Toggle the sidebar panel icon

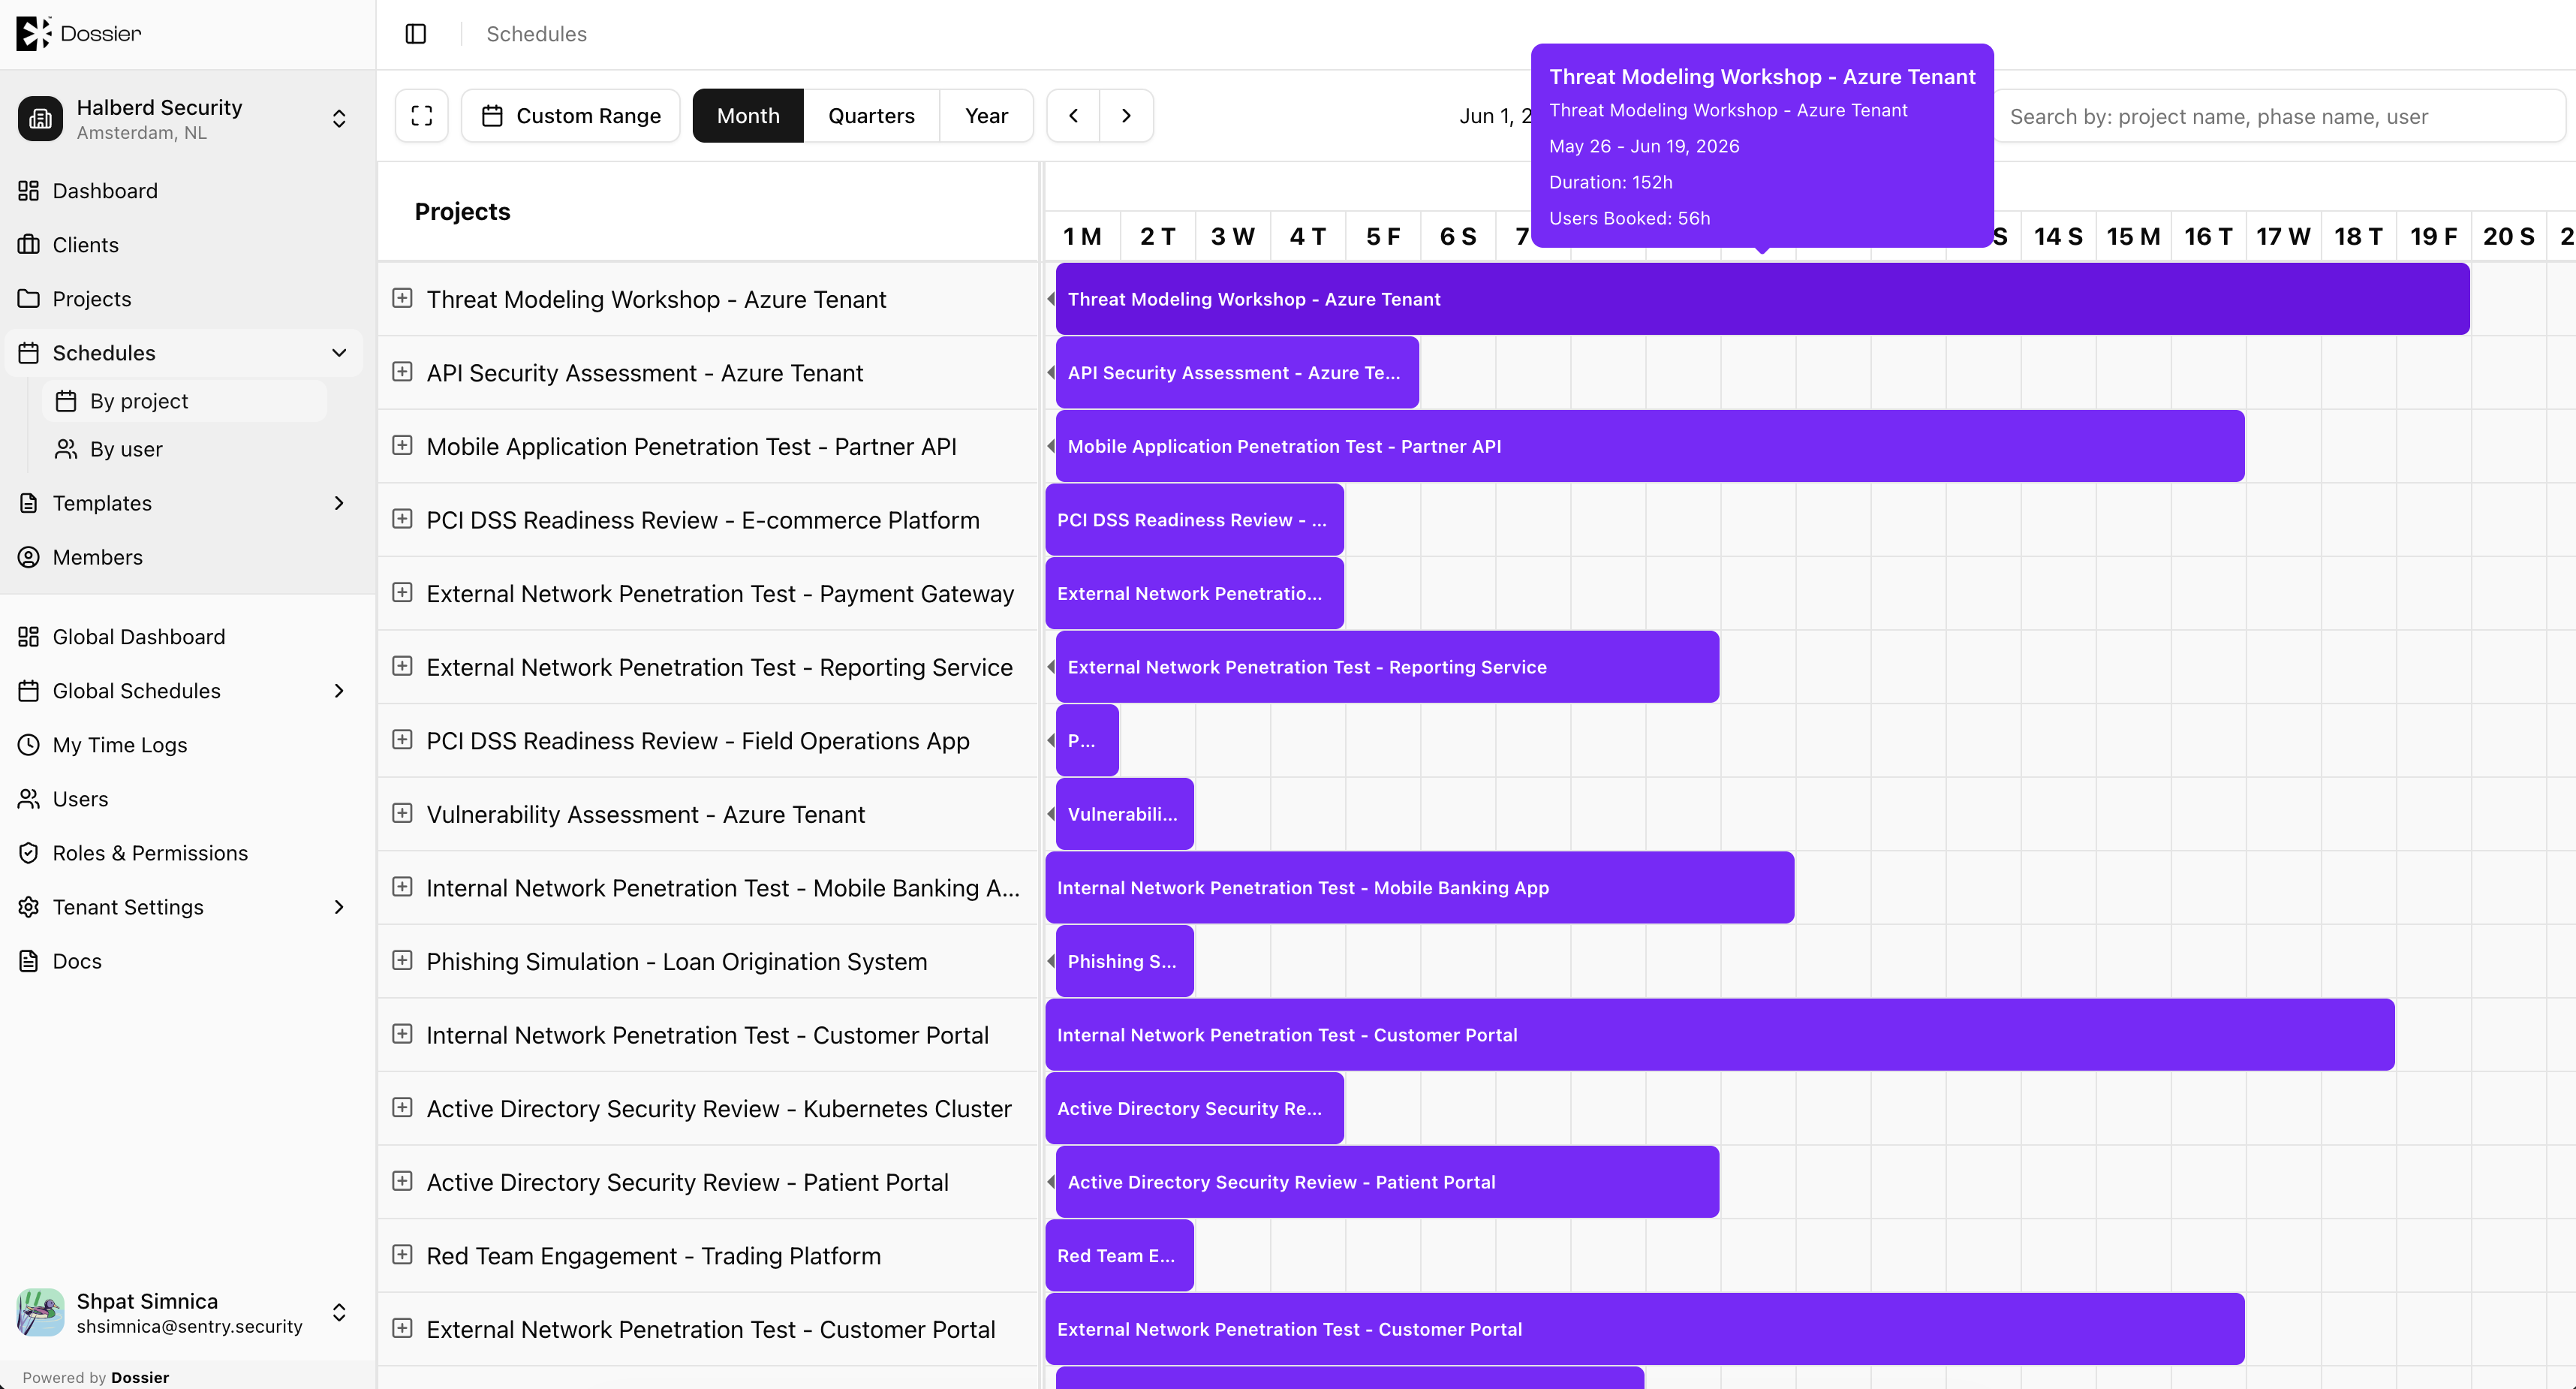click(x=416, y=34)
